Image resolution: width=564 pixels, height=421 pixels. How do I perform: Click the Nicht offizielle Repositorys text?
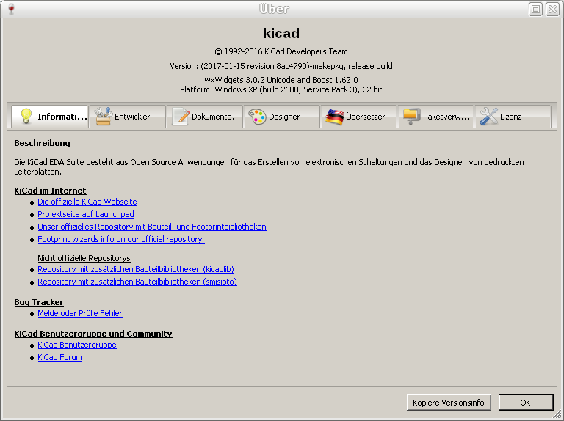tap(84, 258)
